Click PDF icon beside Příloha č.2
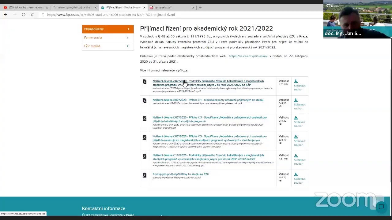This screenshot has height=220, width=392. (145, 118)
